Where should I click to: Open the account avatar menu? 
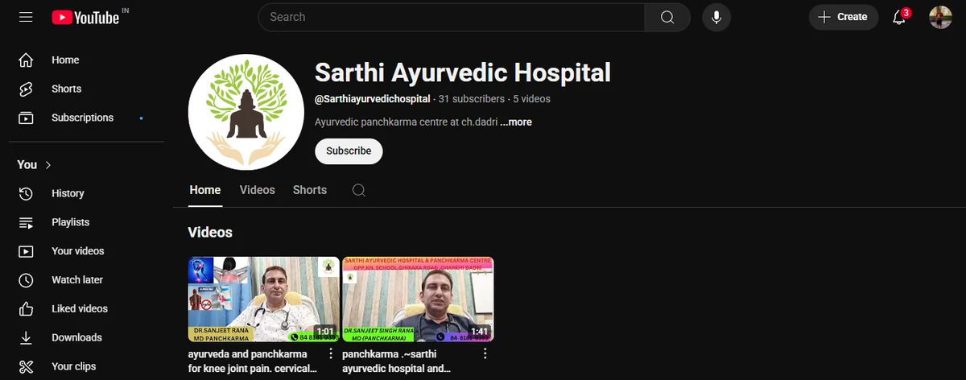[940, 17]
